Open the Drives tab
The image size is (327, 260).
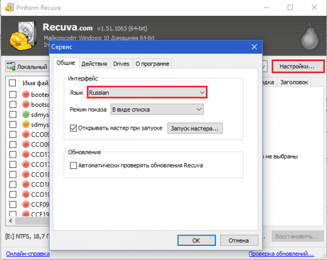(121, 64)
